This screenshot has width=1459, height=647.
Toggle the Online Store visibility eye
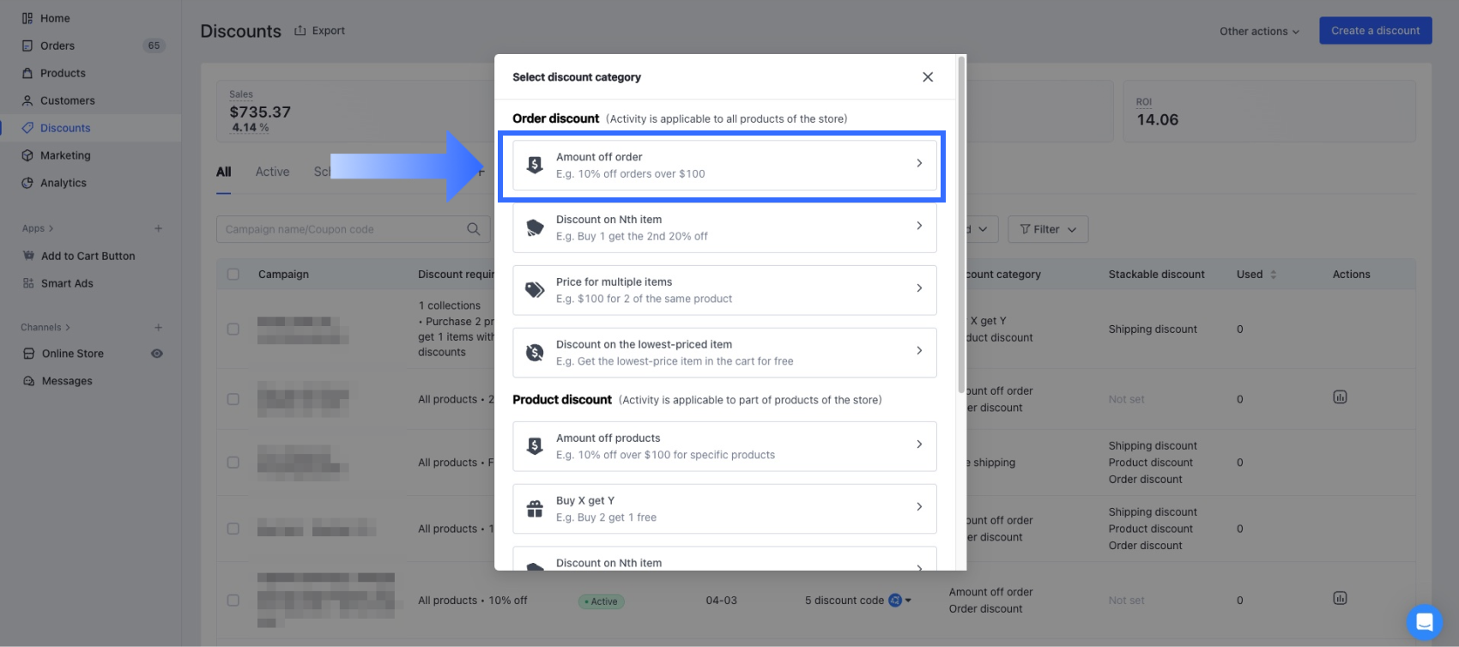(x=157, y=354)
